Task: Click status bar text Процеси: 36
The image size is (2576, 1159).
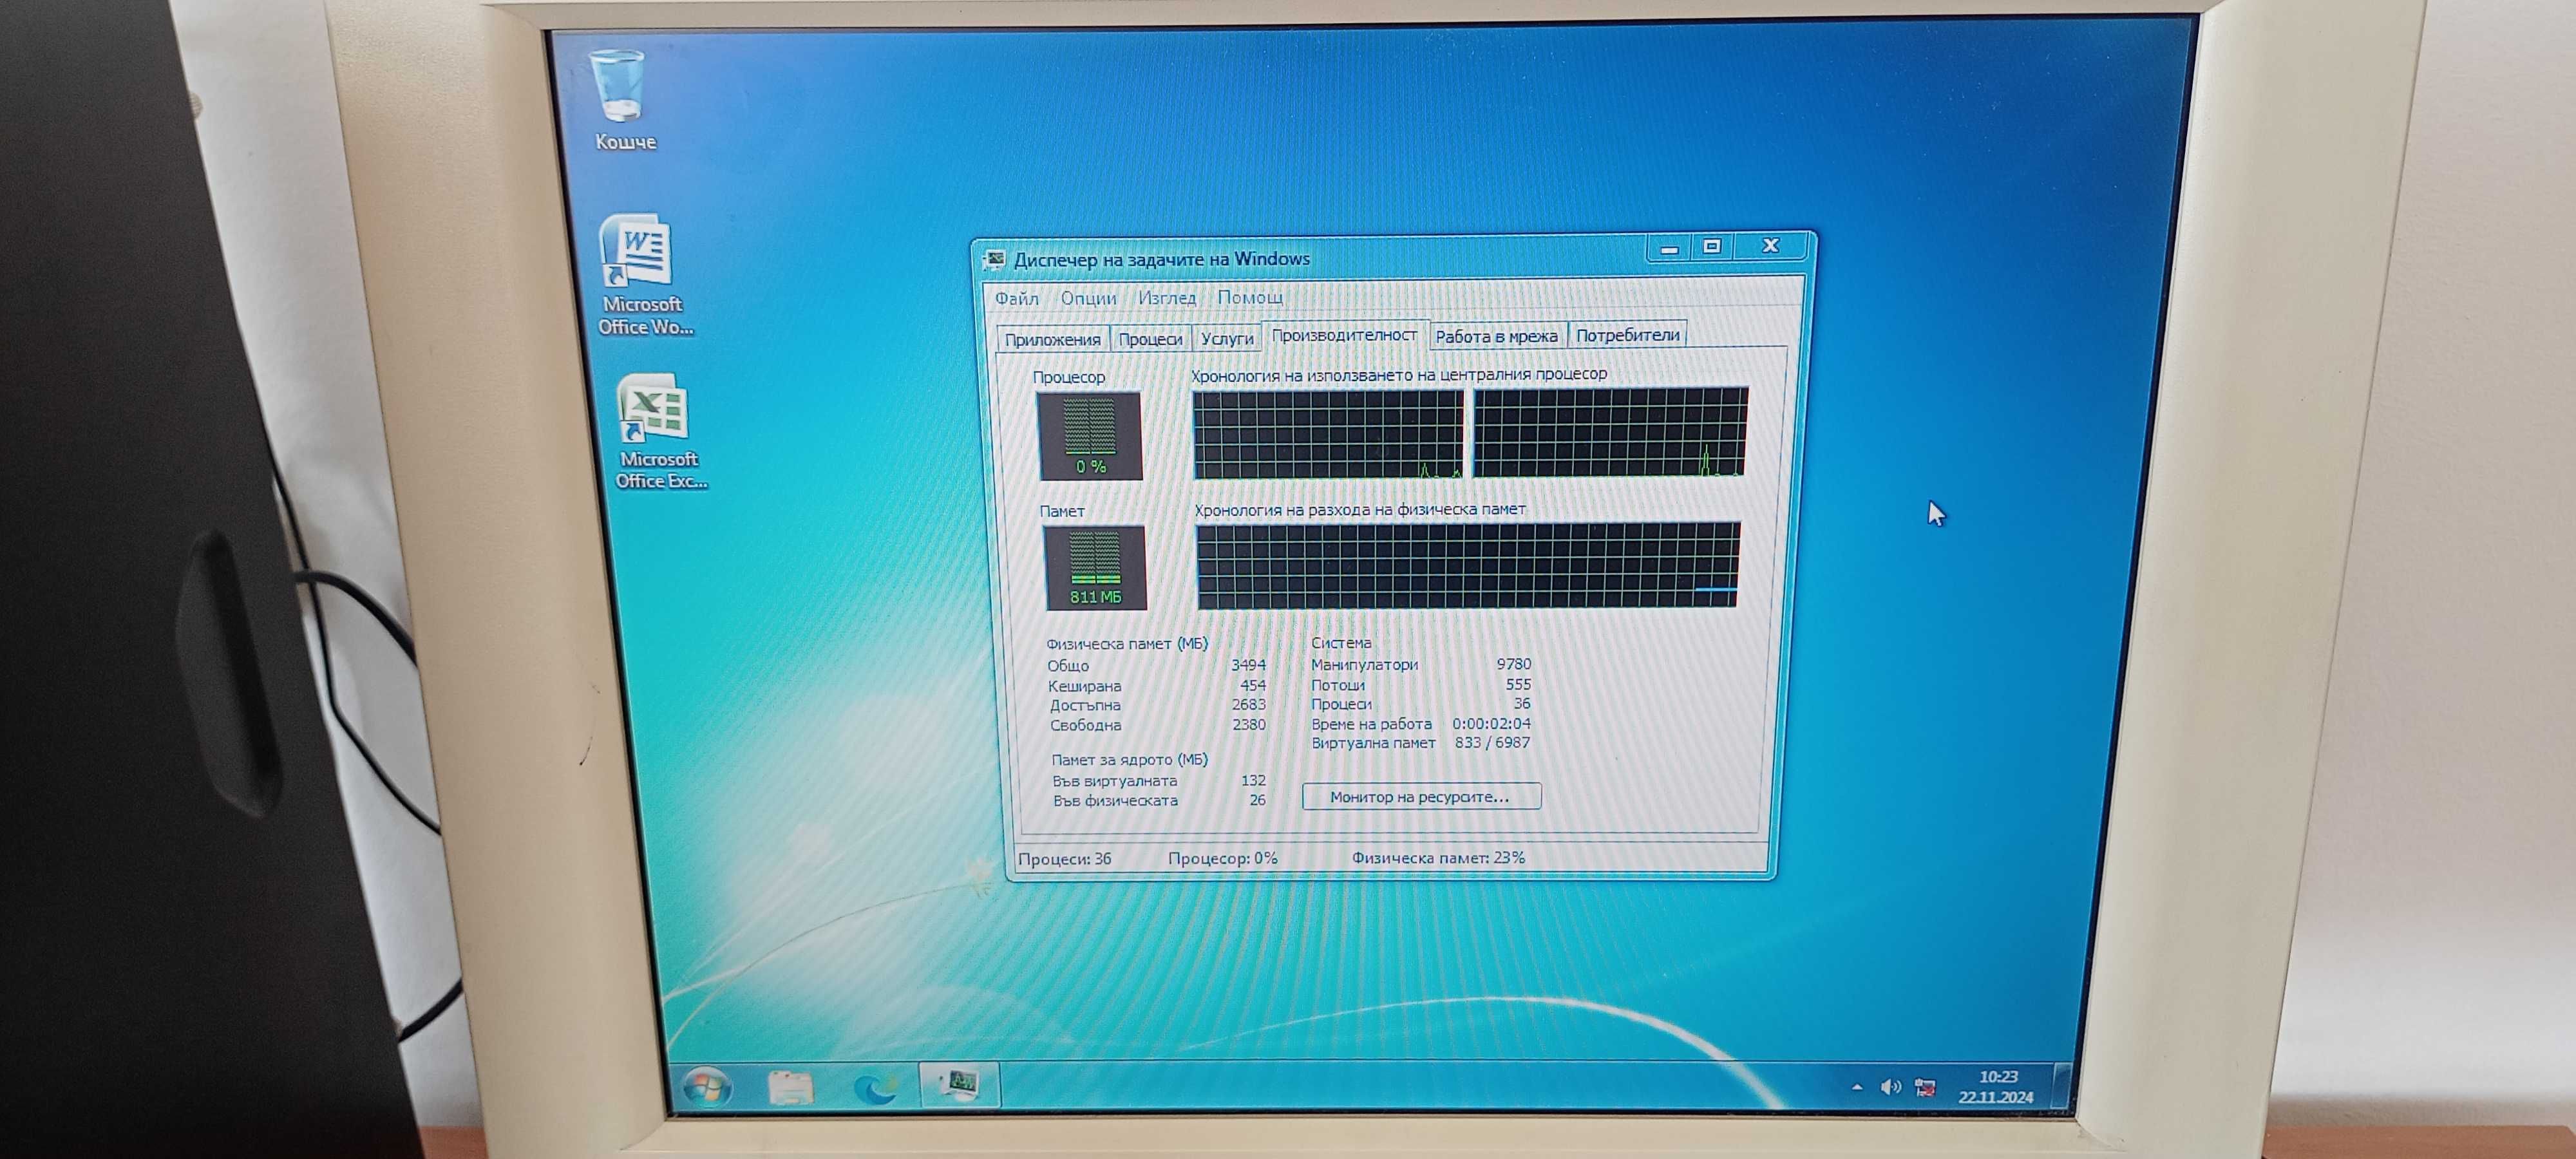Action: (x=1064, y=859)
